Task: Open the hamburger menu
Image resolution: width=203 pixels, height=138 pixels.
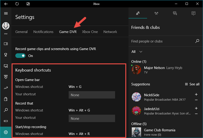Action: tap(6, 13)
